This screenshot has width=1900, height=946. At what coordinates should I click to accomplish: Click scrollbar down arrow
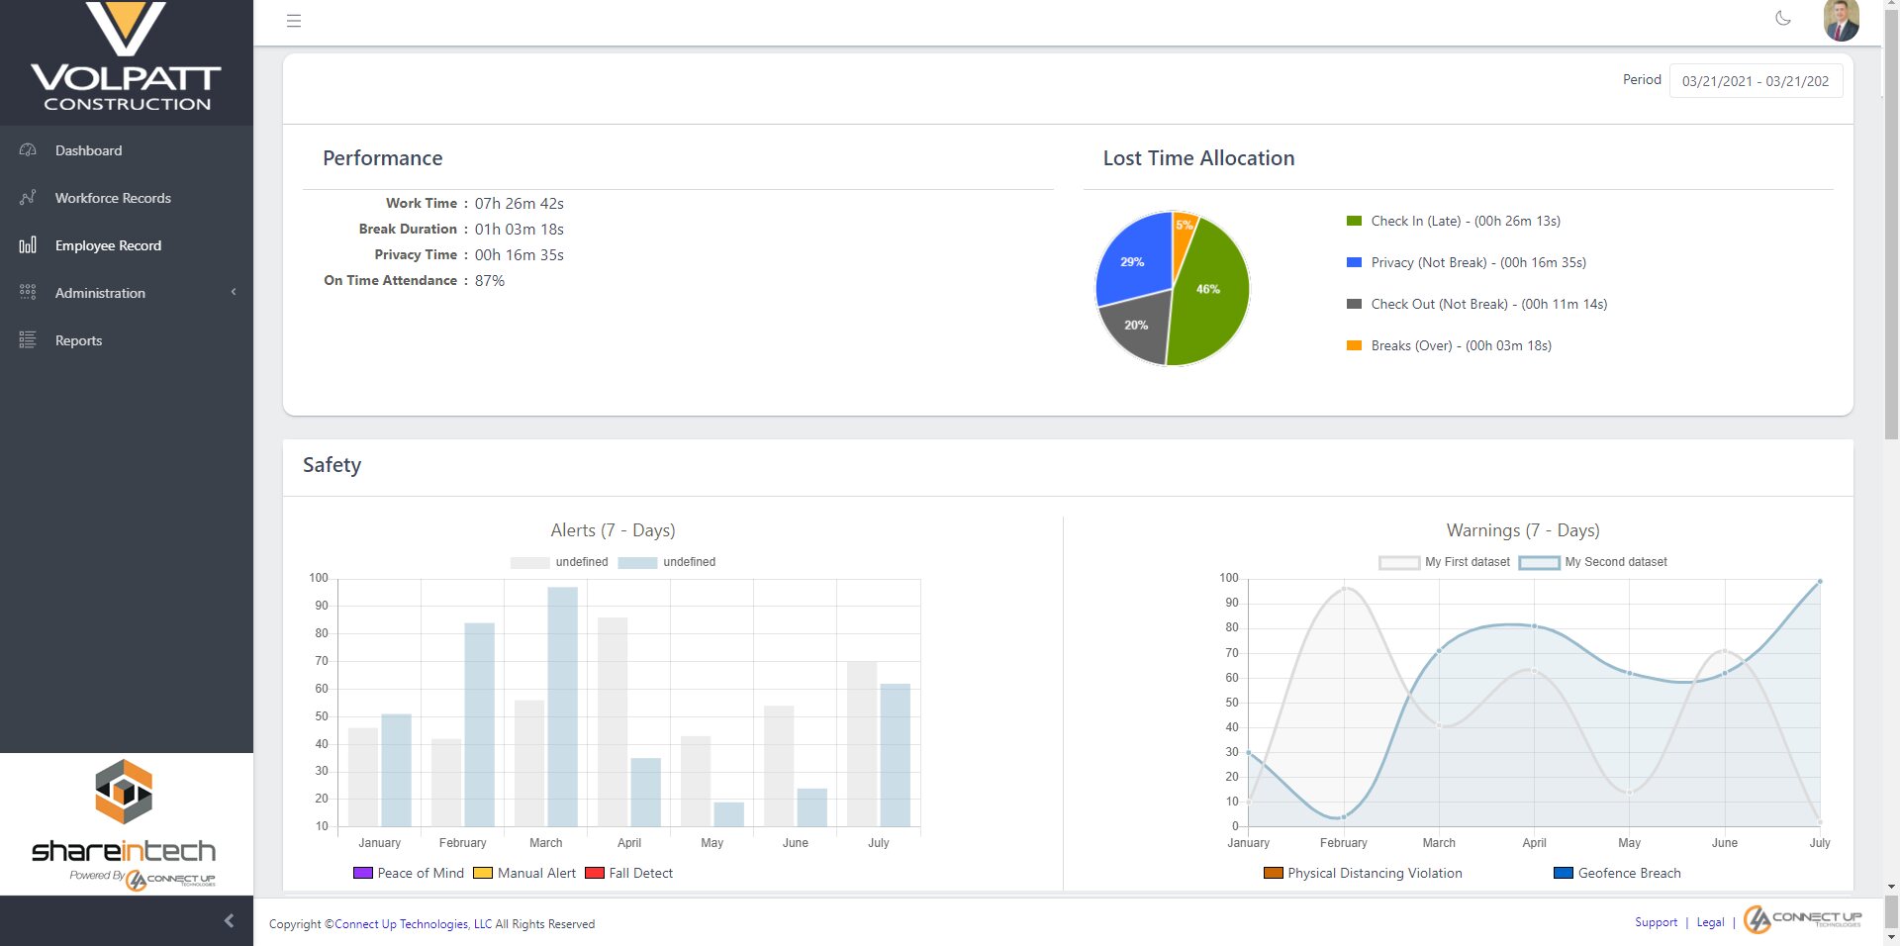click(x=1891, y=888)
